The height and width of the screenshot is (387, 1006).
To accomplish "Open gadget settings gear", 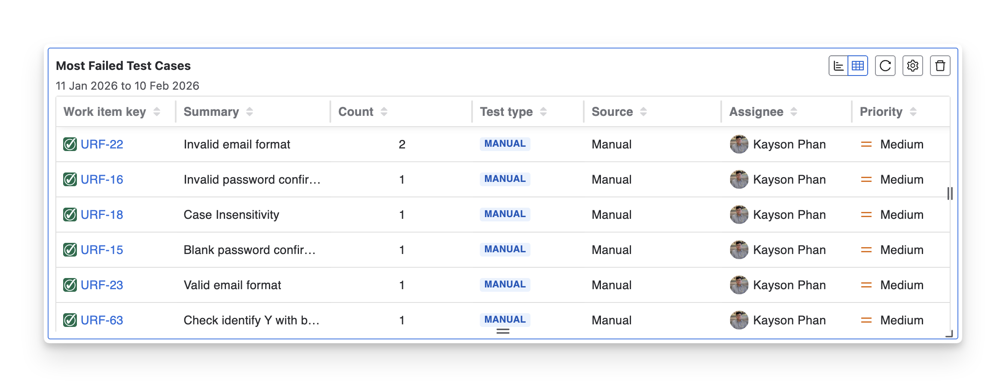I will (x=913, y=66).
